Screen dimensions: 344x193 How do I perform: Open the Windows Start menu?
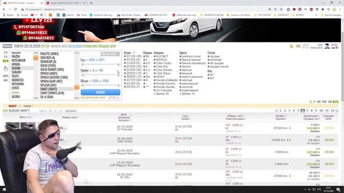coord(4,189)
